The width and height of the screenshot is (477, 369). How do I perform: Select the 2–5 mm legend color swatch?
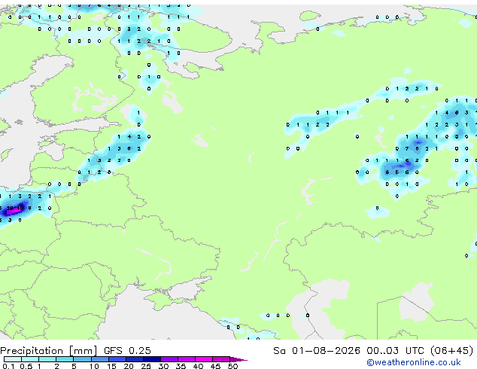point(65,359)
